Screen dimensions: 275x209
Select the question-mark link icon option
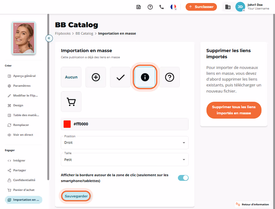point(169,77)
